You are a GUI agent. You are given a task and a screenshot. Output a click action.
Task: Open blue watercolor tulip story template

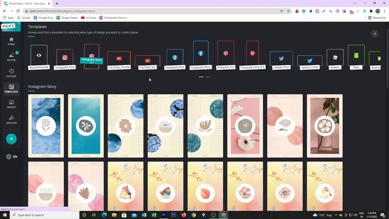tap(46, 126)
